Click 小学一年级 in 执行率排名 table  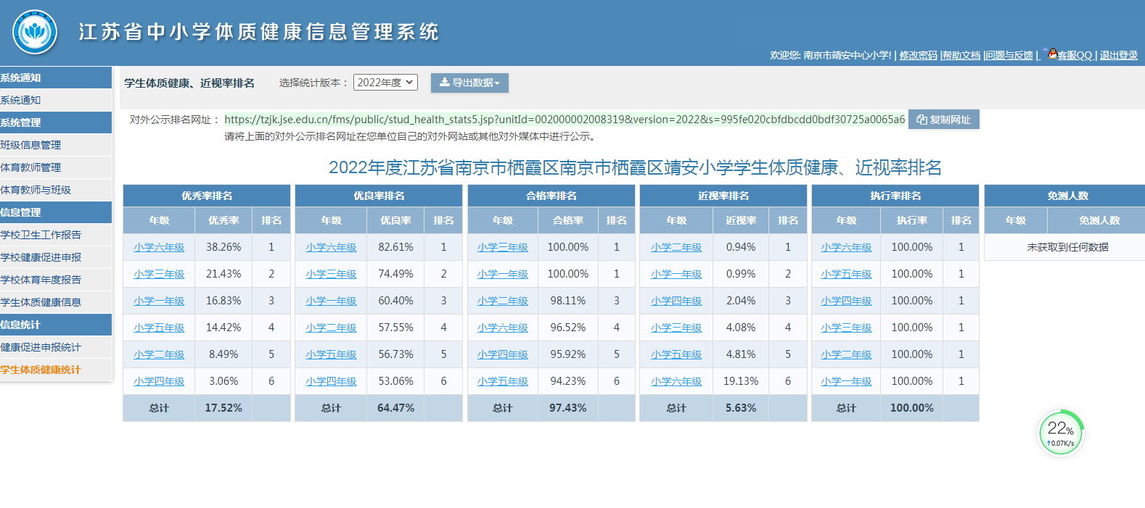(x=846, y=381)
